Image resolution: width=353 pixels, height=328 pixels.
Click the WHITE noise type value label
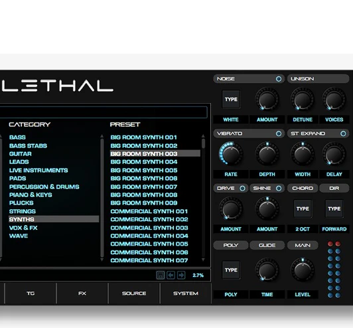coord(231,120)
